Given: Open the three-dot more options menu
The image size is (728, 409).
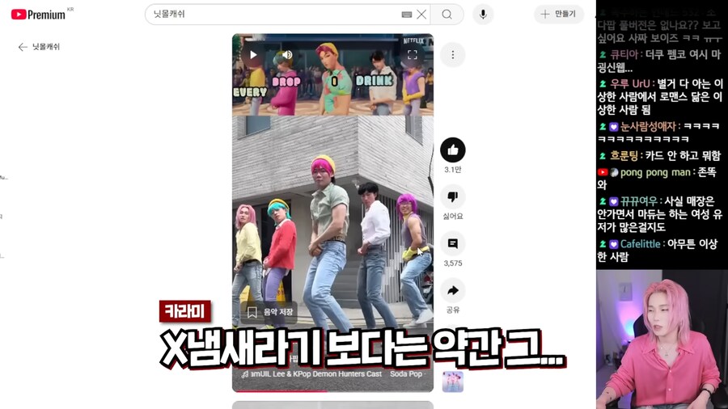Looking at the screenshot, I should (453, 55).
